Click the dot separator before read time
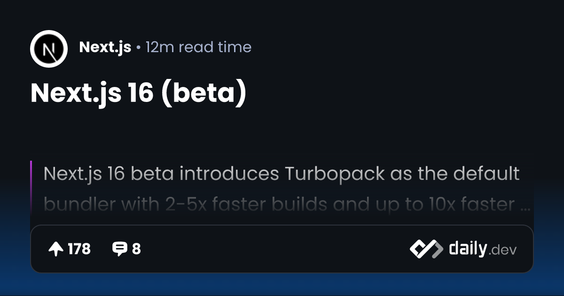Screen dimensions: 564x296 (x=138, y=47)
